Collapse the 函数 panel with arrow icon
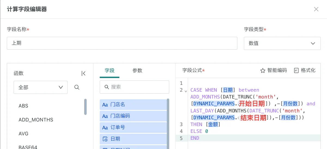327x149 pixels. (x=84, y=73)
